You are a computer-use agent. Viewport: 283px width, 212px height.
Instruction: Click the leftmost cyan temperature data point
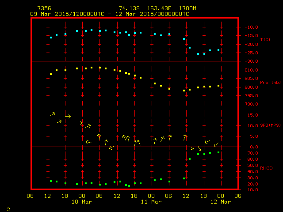coord(51,38)
